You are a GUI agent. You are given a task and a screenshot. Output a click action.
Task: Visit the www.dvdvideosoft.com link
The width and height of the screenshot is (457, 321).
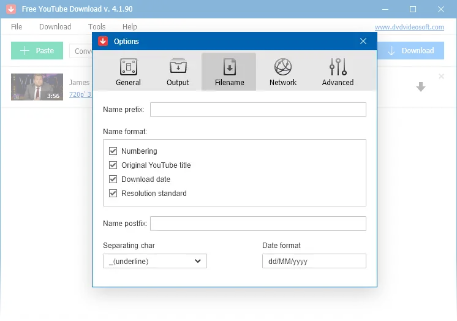[x=409, y=27]
